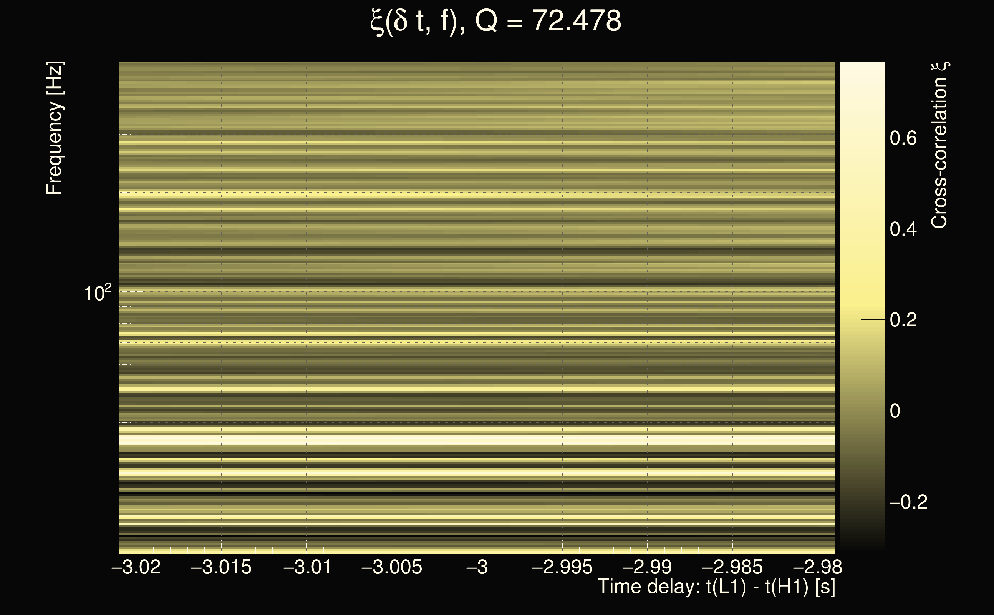Viewport: 994px width, 615px height.
Task: Click the -3.02 time delay tick label
Action: [136, 567]
